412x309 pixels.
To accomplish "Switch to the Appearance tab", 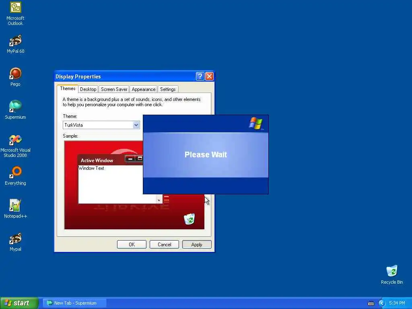I will click(144, 89).
